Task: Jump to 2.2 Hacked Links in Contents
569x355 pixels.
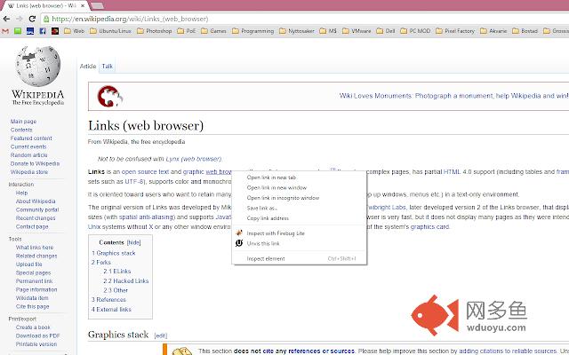Action: 125,280
